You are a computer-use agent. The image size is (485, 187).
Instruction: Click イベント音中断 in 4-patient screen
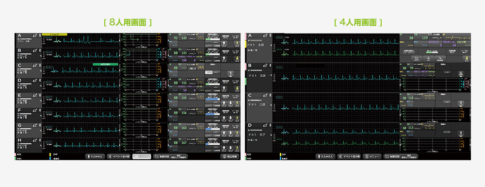(x=349, y=157)
